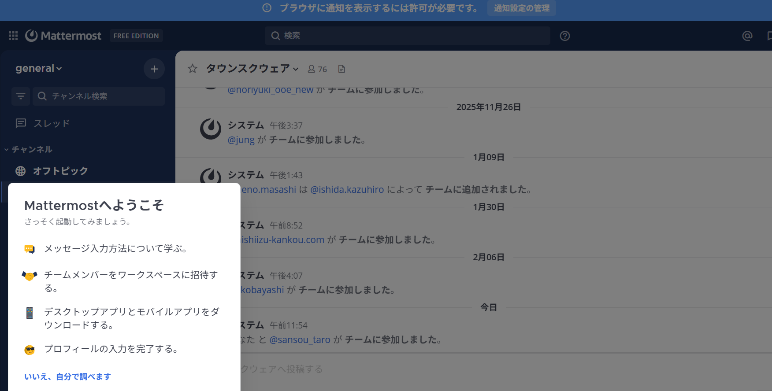Open スレッド in the sidebar
The image size is (772, 391).
[52, 123]
